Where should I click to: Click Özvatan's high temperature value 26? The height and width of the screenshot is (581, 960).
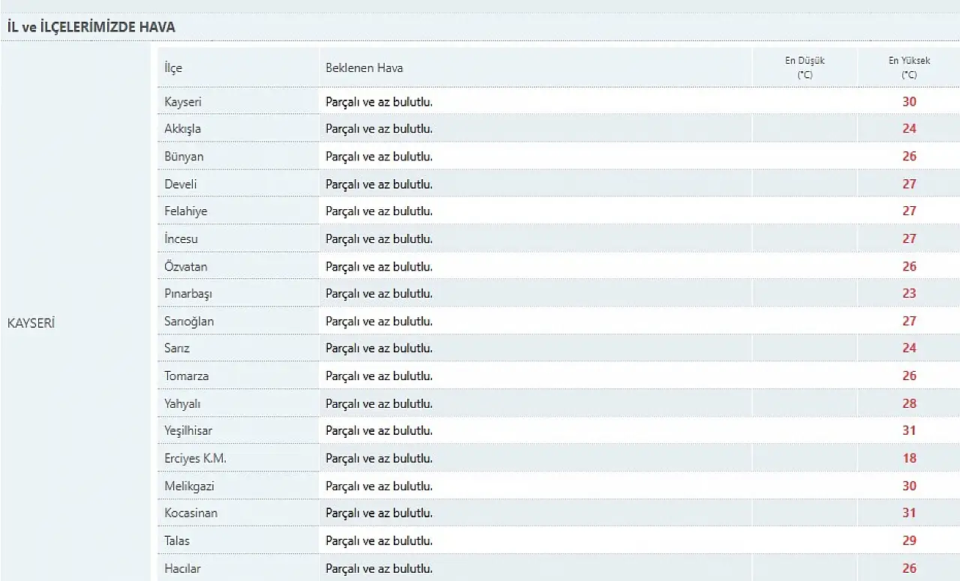pos(909,266)
